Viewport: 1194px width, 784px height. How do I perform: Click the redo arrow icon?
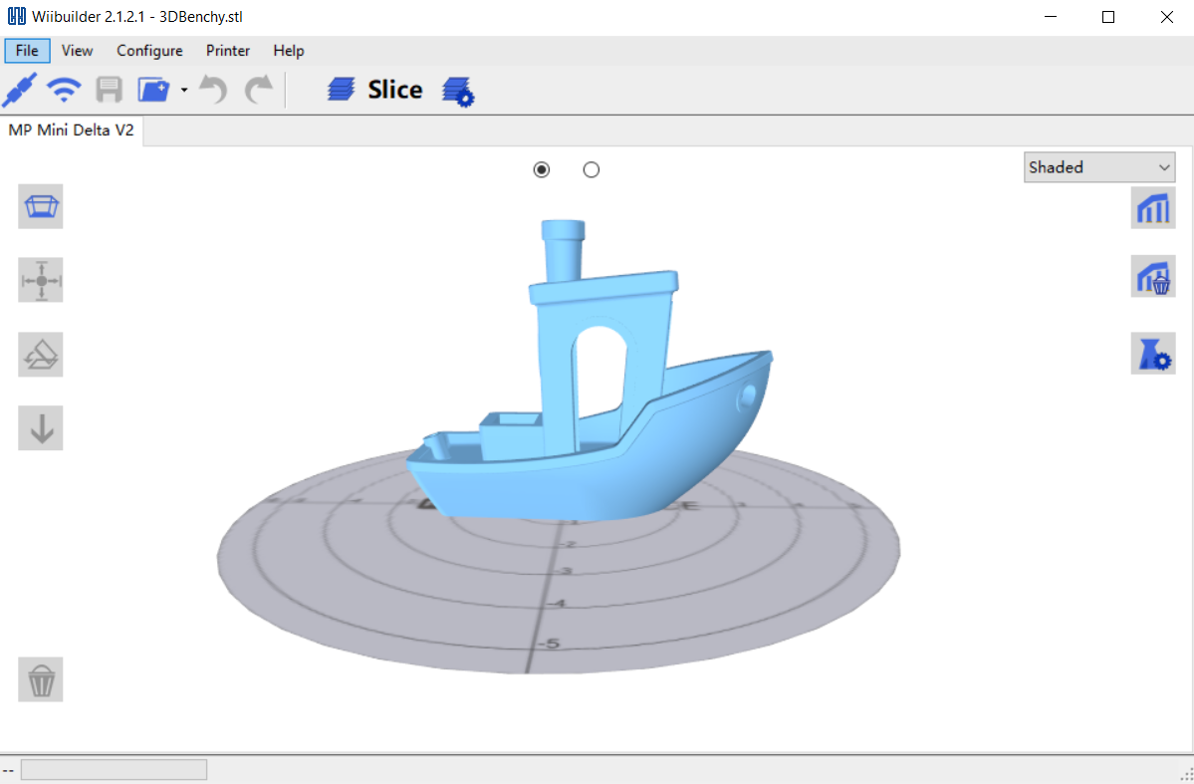(258, 89)
